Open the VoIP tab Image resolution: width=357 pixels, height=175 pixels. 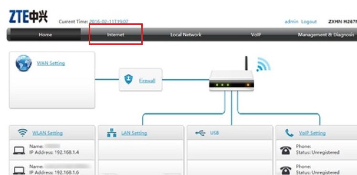point(256,35)
